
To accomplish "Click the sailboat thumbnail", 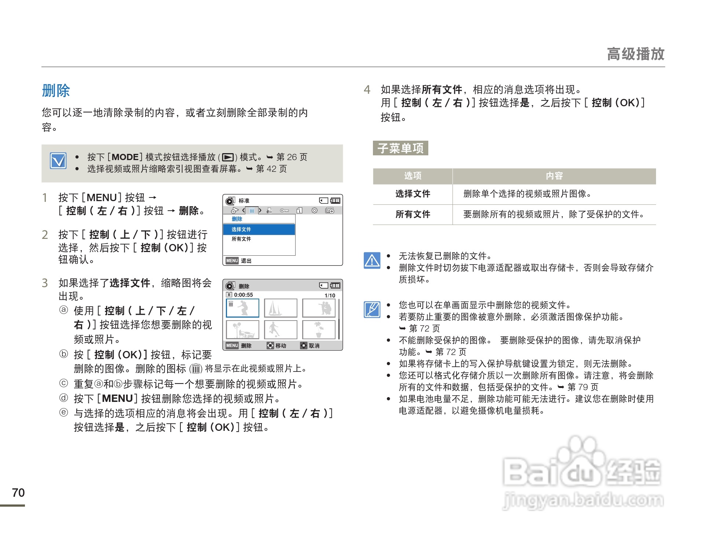I will coord(280,308).
